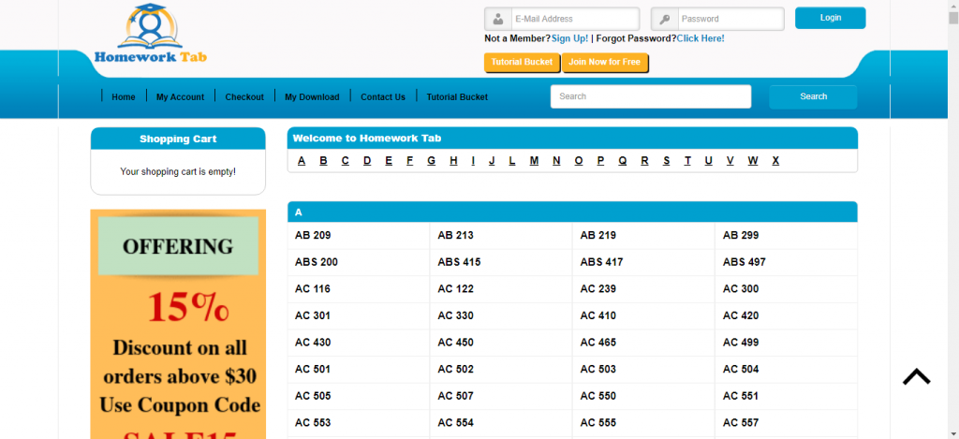Click the 15% discount offer banner

point(178,324)
